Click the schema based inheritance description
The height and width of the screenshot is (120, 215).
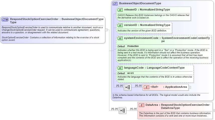(156, 96)
